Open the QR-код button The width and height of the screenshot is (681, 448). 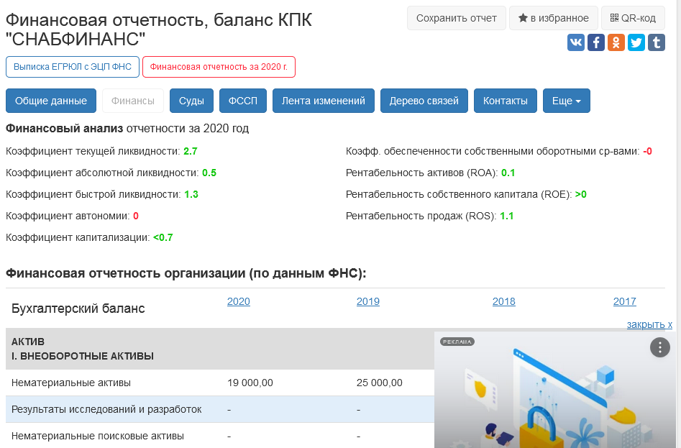(x=633, y=18)
